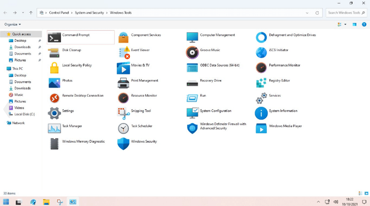
Task: Expand the address bar history dropdown
Action: point(307,13)
